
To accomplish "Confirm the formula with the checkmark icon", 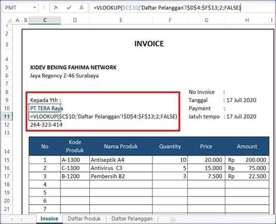I will [69, 8].
